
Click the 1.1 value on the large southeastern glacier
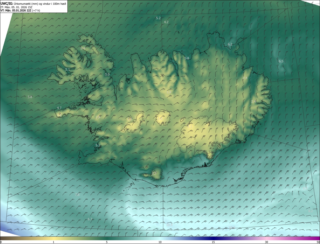[x=190, y=126]
